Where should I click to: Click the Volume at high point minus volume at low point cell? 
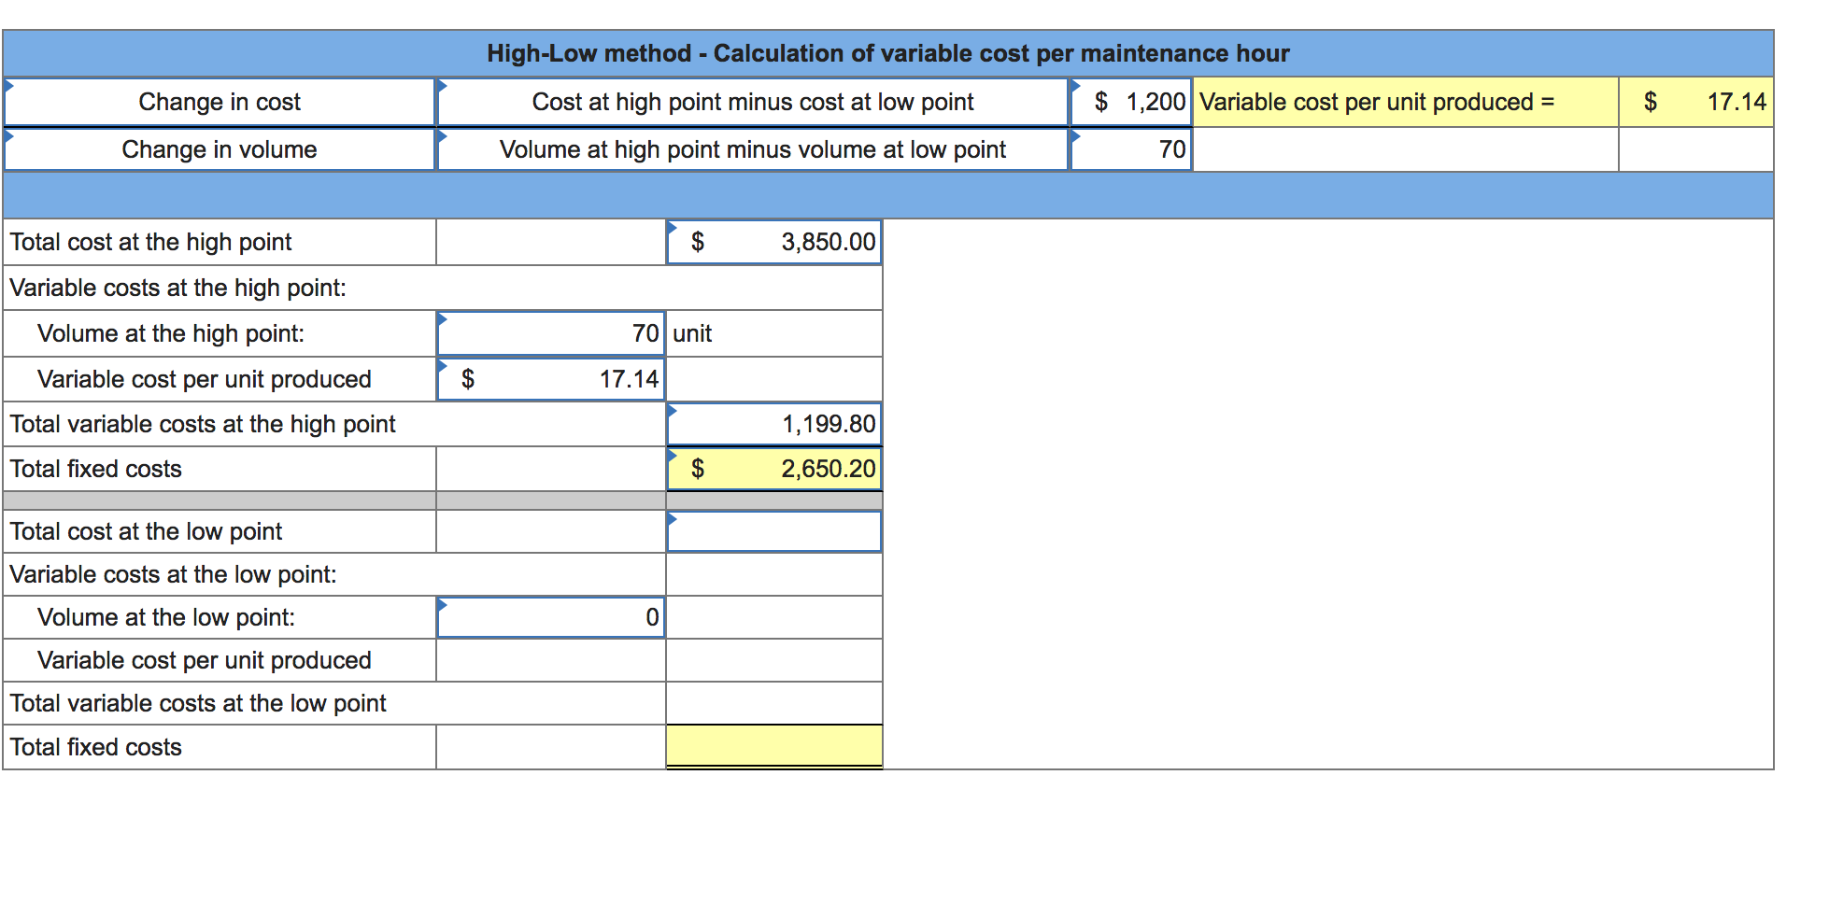click(752, 148)
